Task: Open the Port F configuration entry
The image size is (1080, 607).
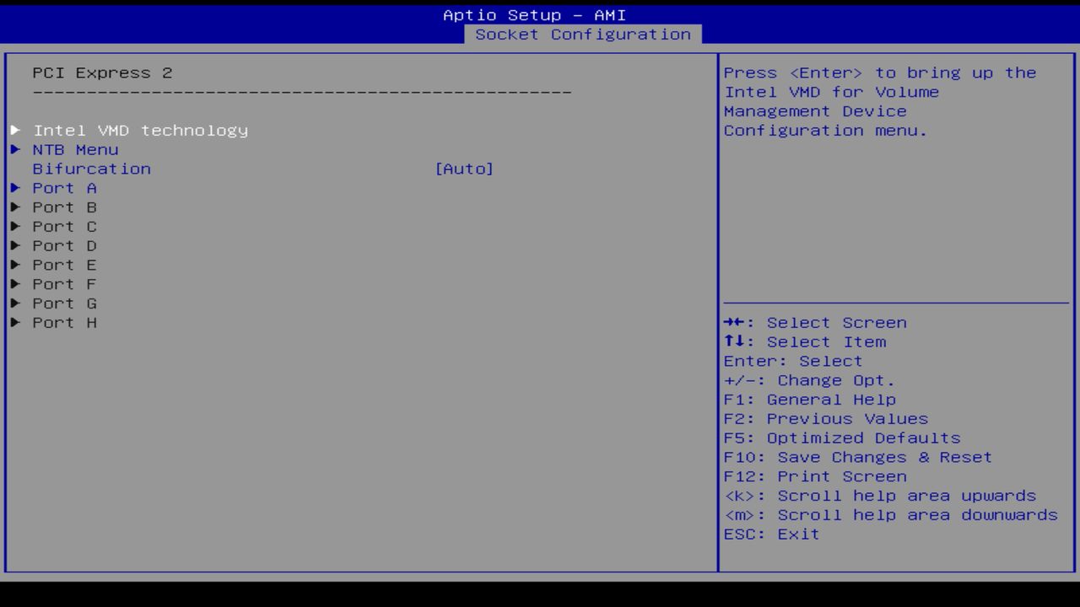Action: point(63,284)
